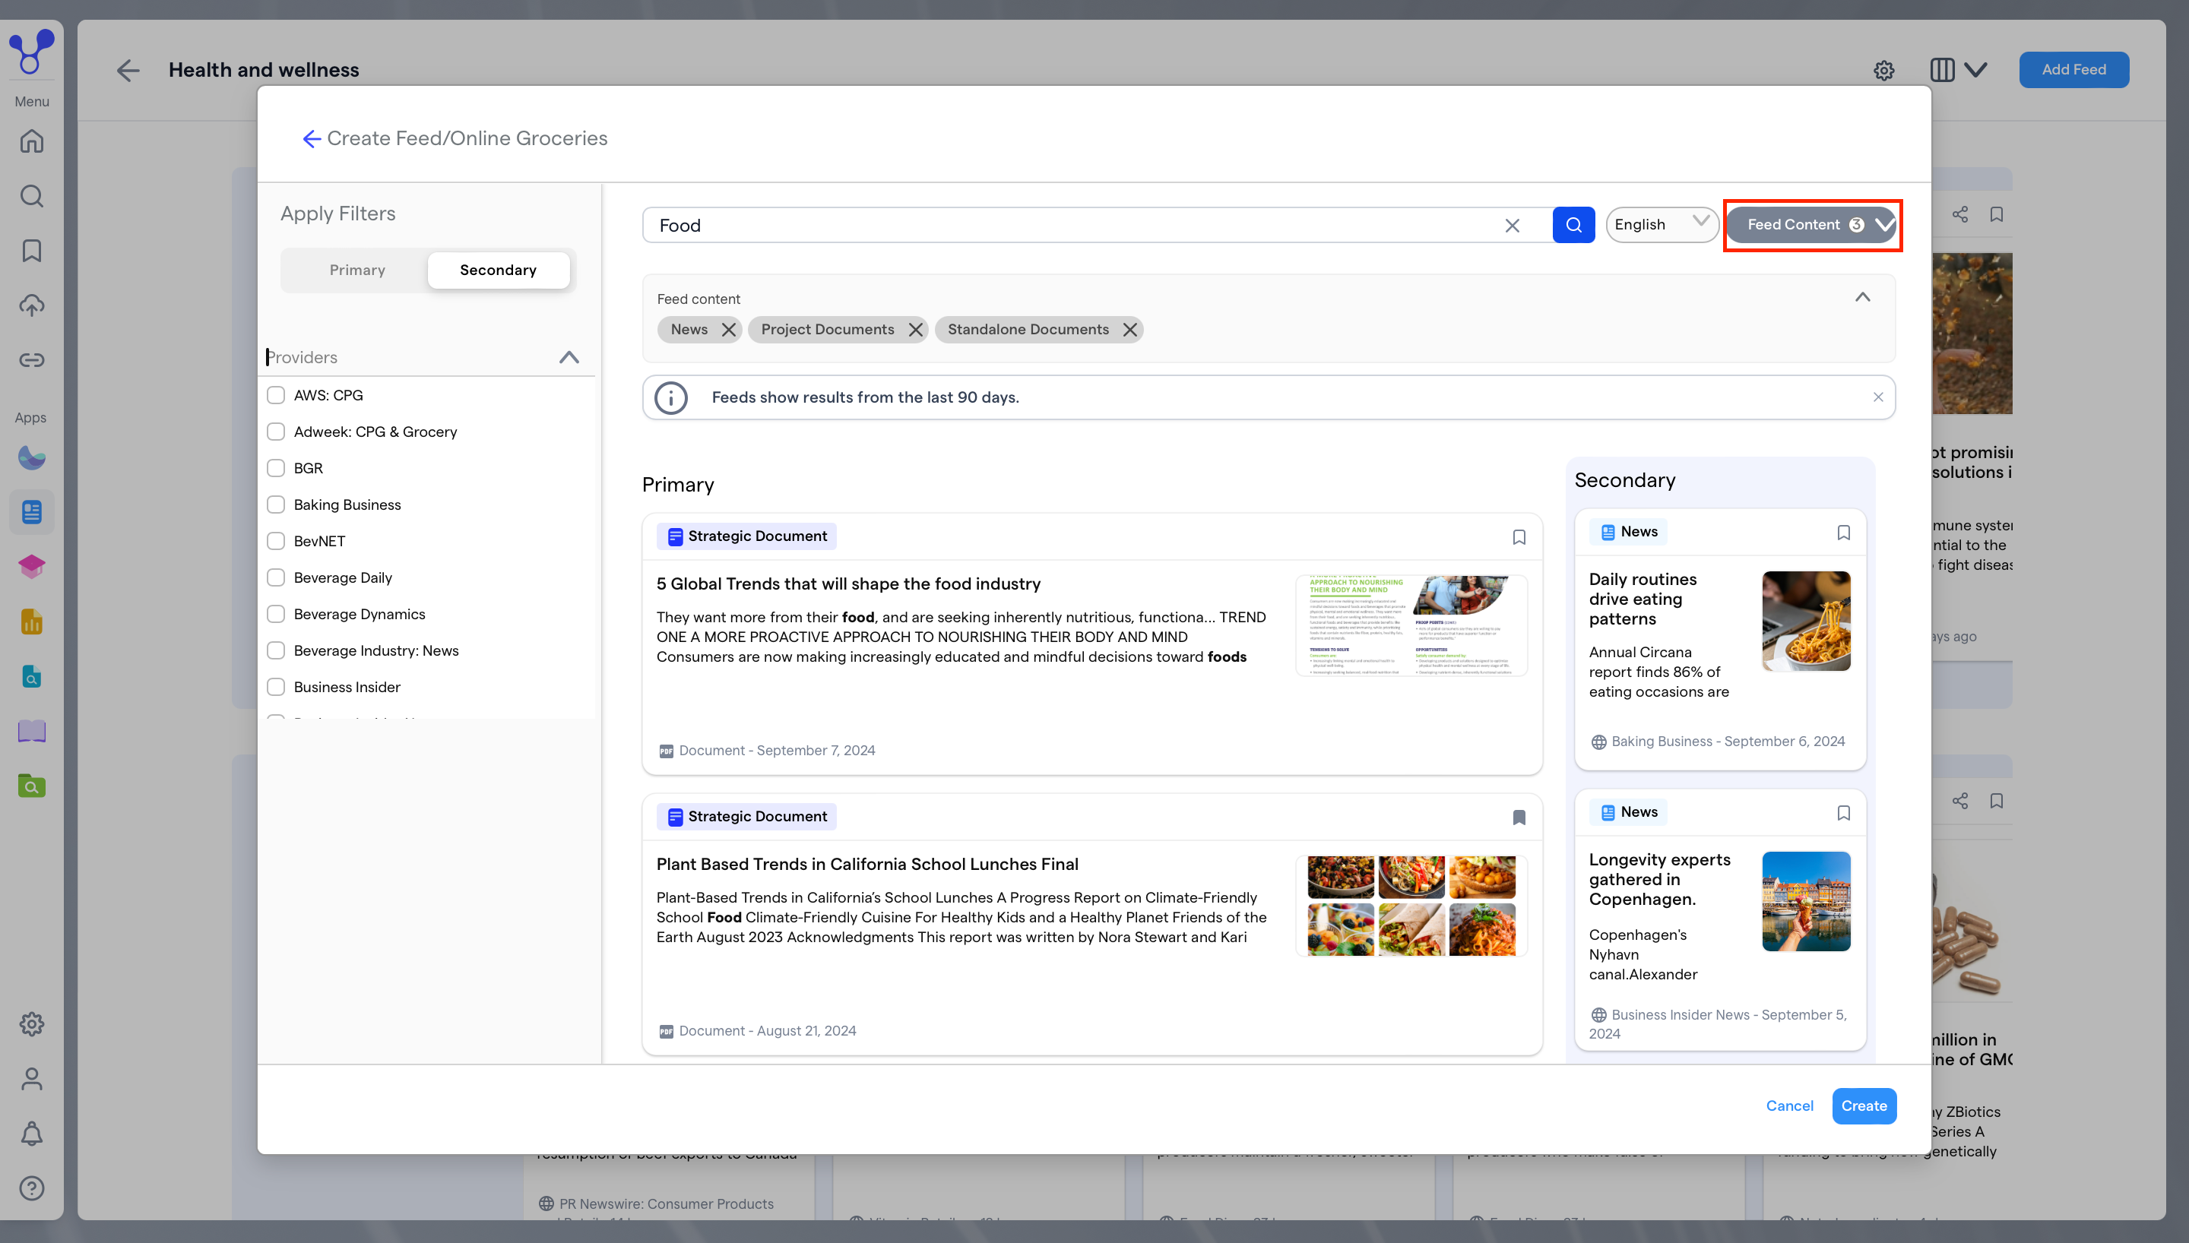Image resolution: width=2189 pixels, height=1243 pixels.
Task: Open the feed settings gear in the top bar
Action: pos(1884,70)
